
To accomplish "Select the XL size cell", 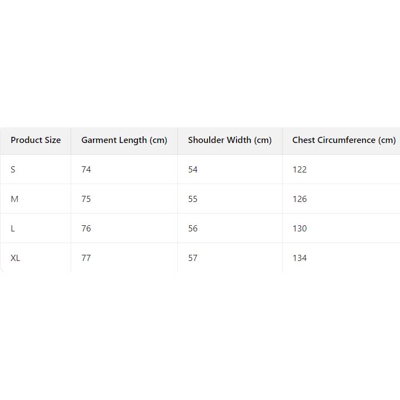I will (16, 258).
